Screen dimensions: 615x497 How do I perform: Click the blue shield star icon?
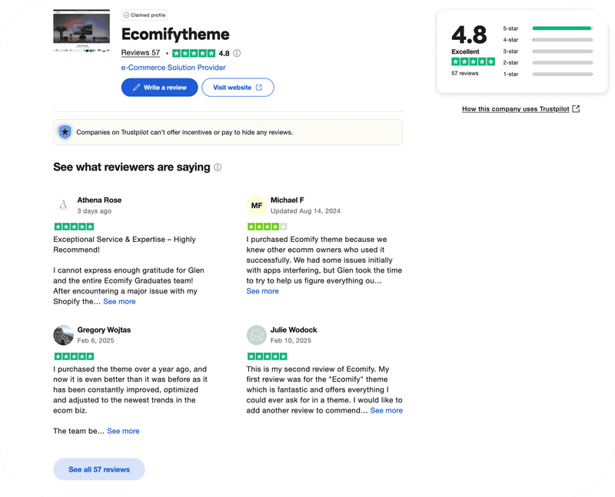click(65, 132)
